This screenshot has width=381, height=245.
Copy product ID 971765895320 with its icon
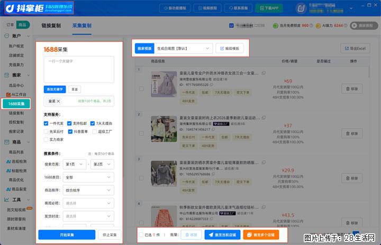[x=211, y=85]
